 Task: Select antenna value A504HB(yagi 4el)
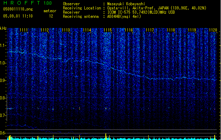click(x=124, y=16)
